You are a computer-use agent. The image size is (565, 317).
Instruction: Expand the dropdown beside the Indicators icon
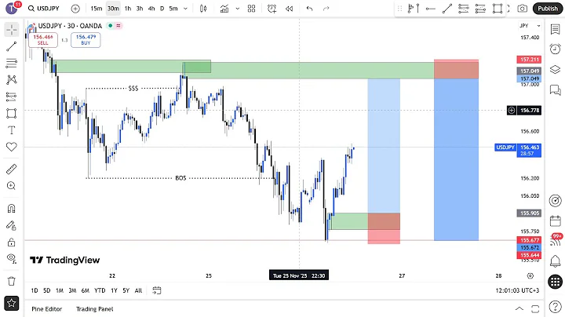click(x=238, y=9)
